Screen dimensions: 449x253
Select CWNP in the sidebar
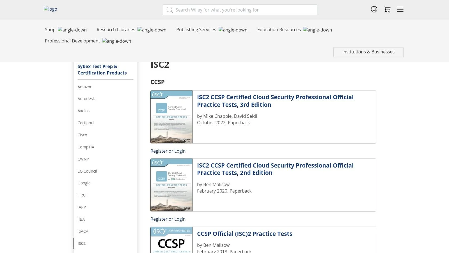83,159
